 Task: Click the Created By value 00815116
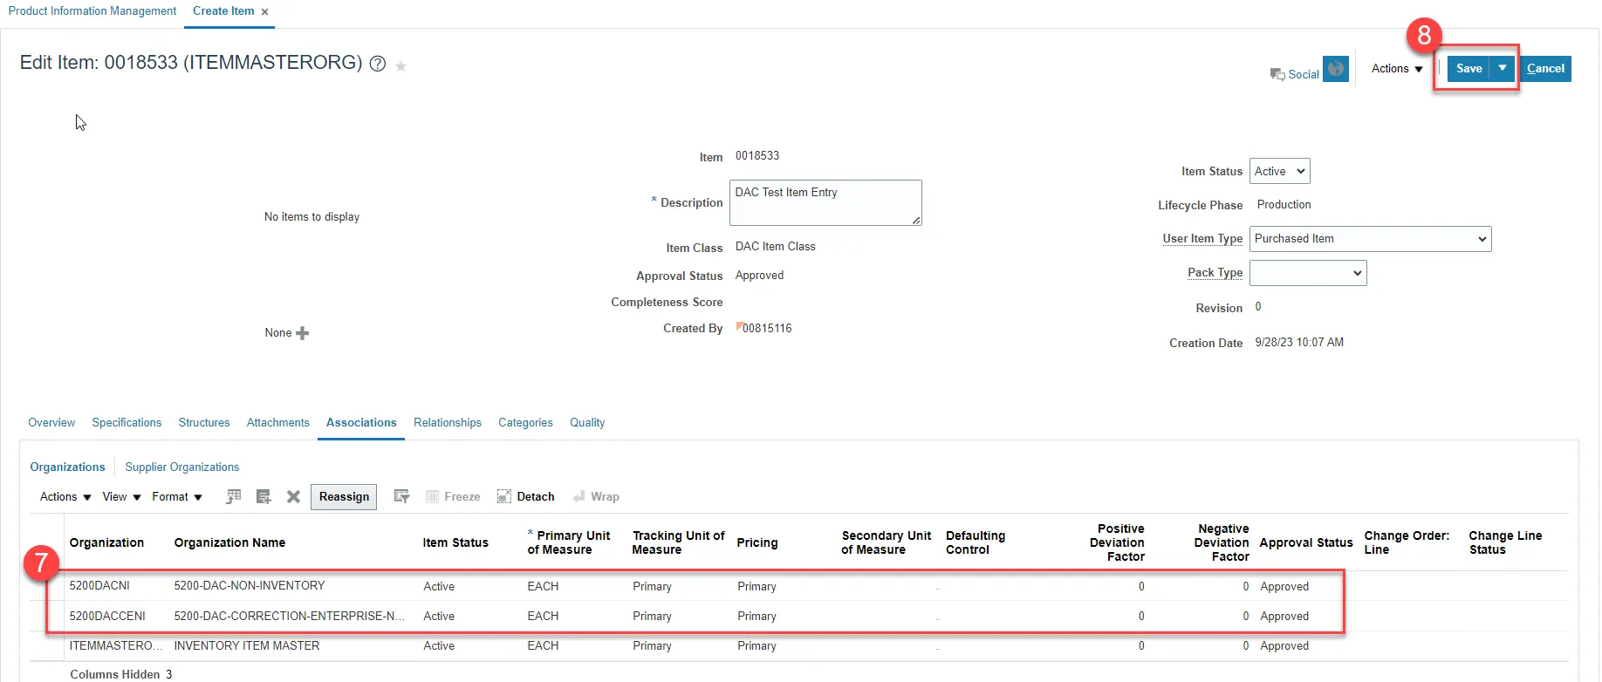767,329
